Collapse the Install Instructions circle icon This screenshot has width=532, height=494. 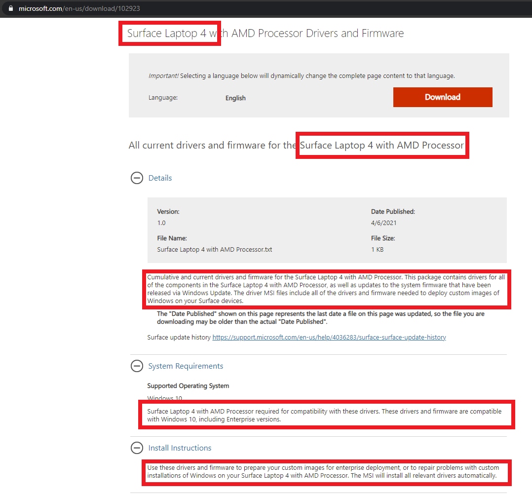click(x=137, y=448)
